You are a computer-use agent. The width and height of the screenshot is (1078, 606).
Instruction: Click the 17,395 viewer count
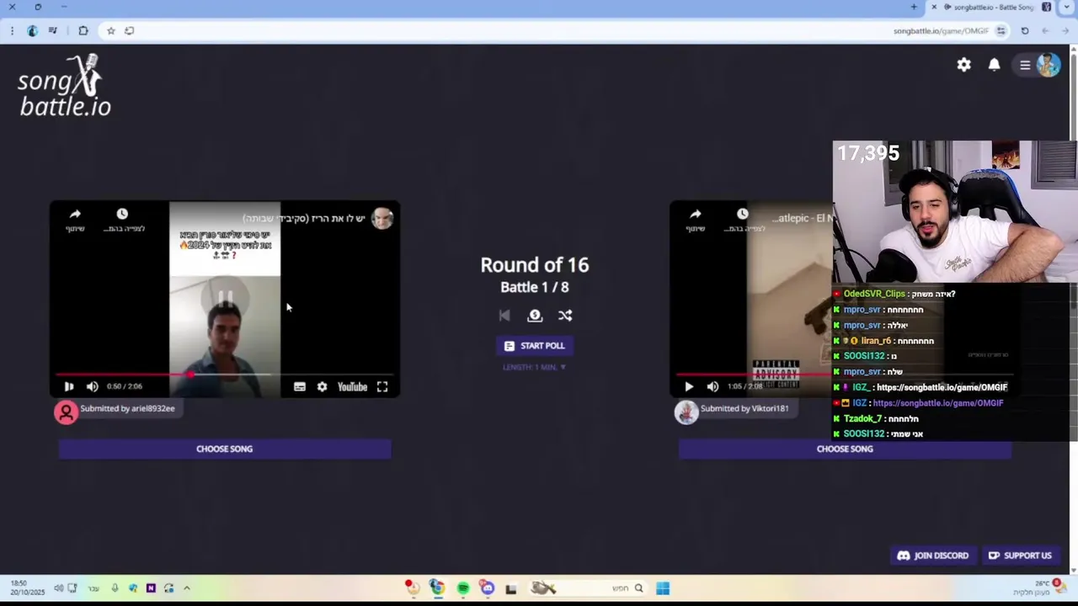tap(868, 153)
